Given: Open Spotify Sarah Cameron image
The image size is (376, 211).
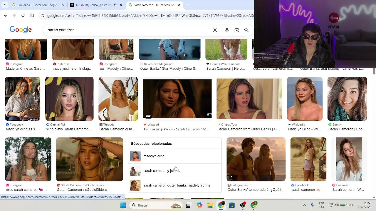Looking at the screenshot, I should click(x=347, y=99).
